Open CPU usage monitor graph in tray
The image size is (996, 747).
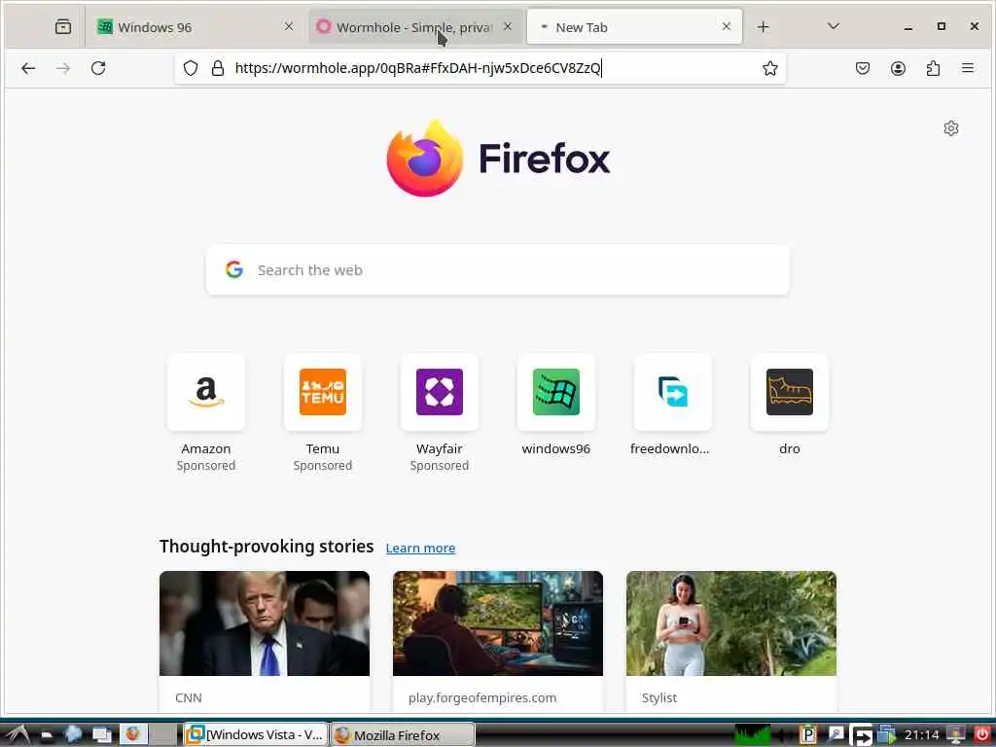point(753,735)
